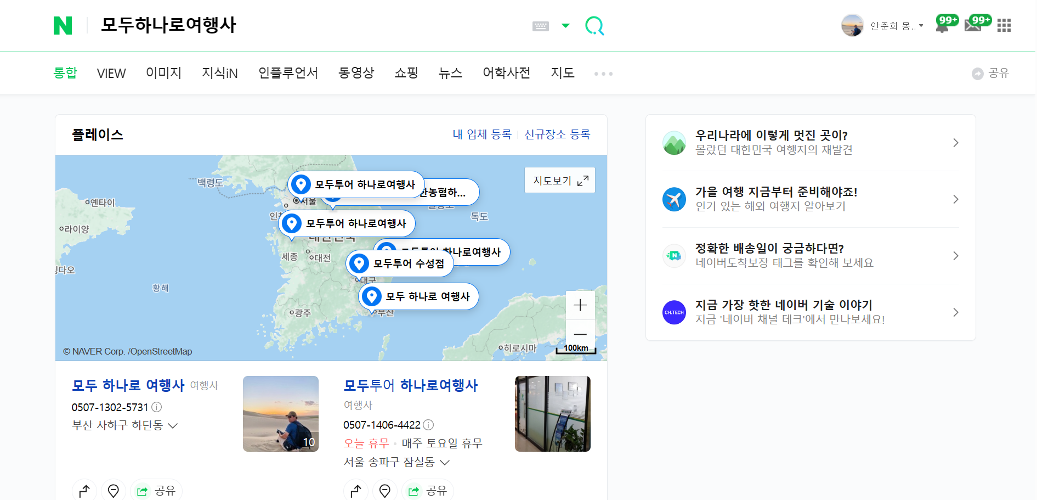Open the 지금 가장 핫한 네이버 기술 이야기 banner

click(811, 312)
